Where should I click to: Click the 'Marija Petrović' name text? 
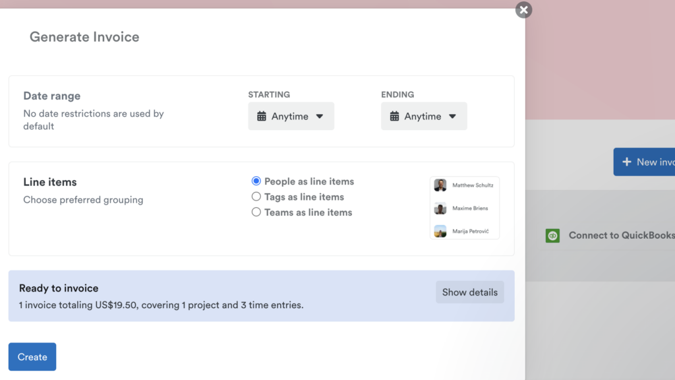[471, 232]
